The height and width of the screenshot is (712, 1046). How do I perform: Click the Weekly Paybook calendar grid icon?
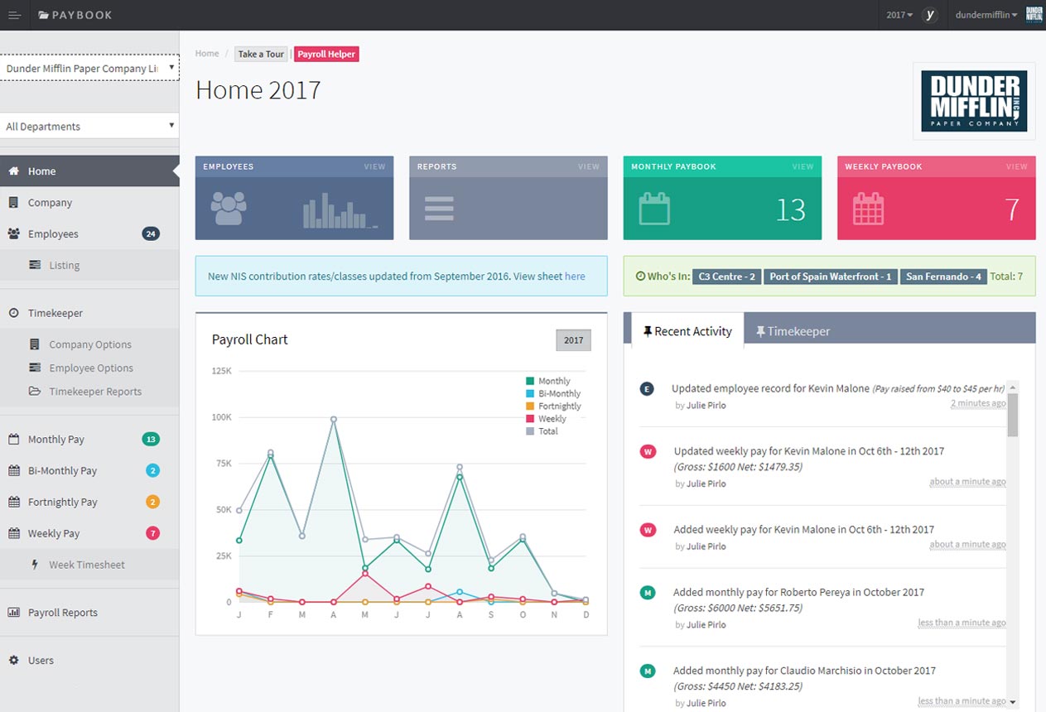pyautogui.click(x=868, y=209)
